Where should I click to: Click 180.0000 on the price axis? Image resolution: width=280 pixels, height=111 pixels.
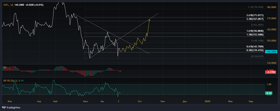pyautogui.click(x=271, y=7)
